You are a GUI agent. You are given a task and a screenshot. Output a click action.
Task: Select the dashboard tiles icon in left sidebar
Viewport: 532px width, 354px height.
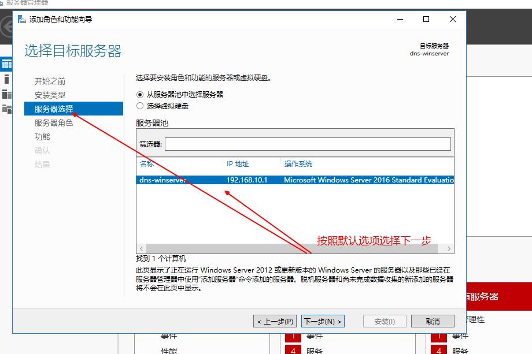pyautogui.click(x=8, y=64)
